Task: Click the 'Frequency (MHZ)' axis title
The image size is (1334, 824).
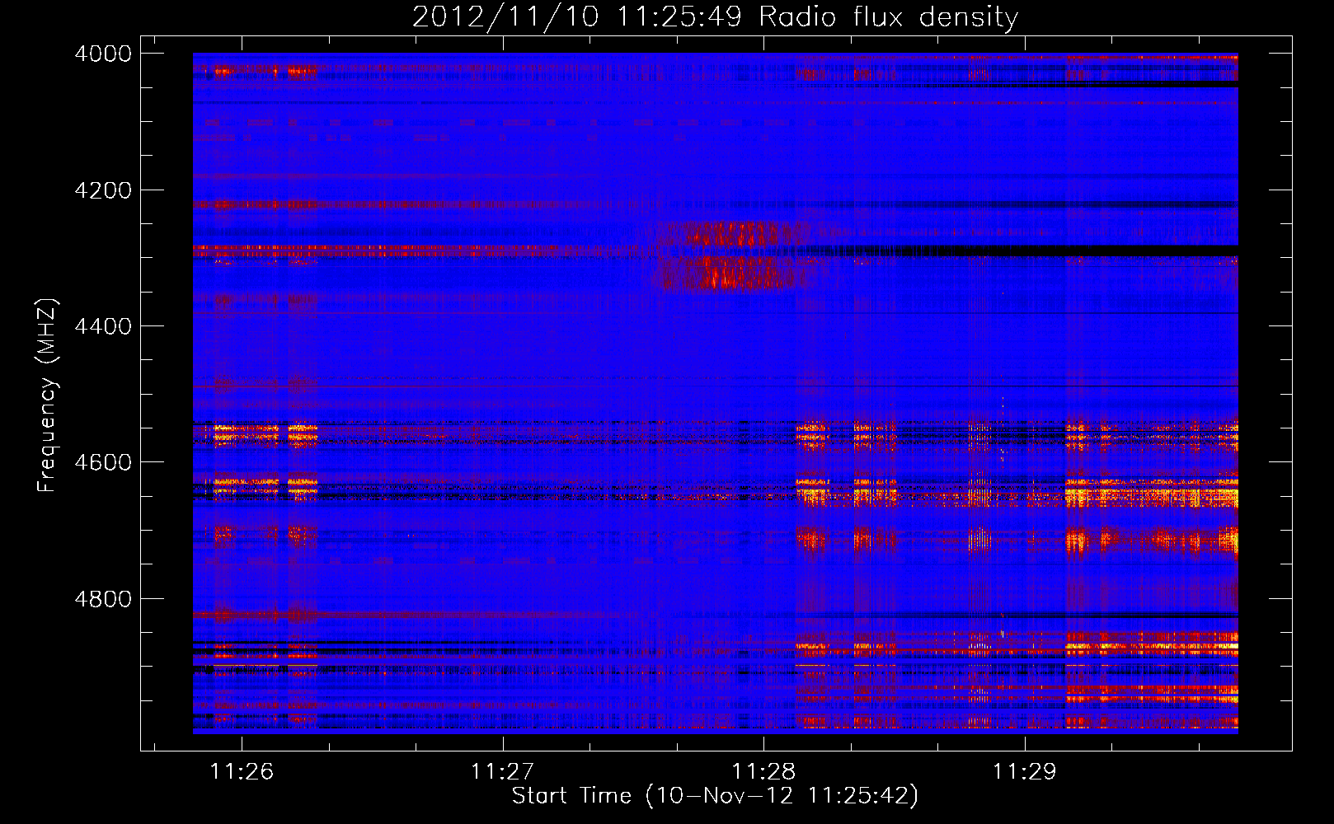Action: (48, 396)
